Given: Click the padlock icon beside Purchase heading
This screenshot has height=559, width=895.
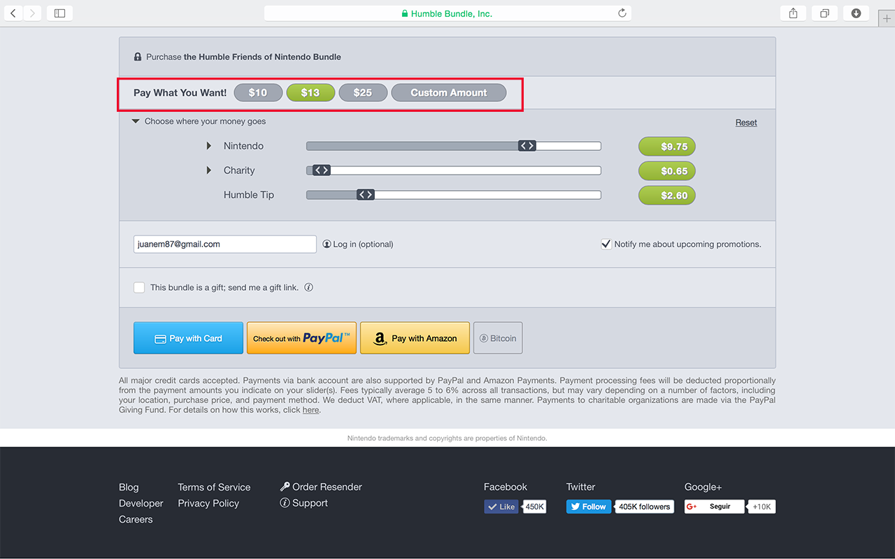Looking at the screenshot, I should pos(138,57).
